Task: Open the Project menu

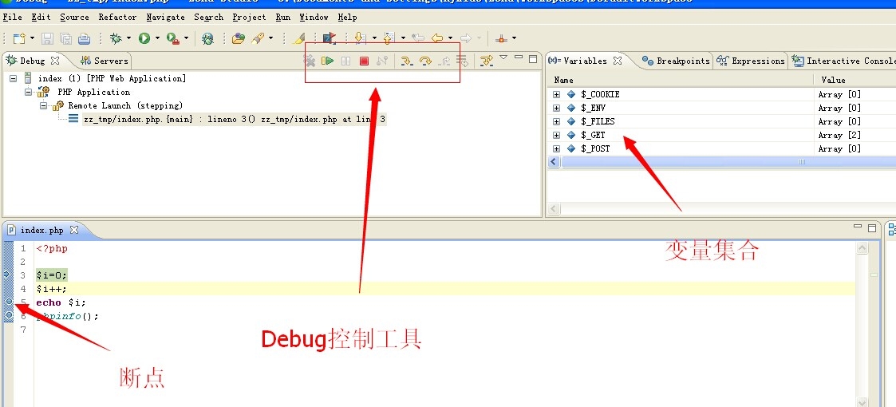Action: (x=249, y=17)
